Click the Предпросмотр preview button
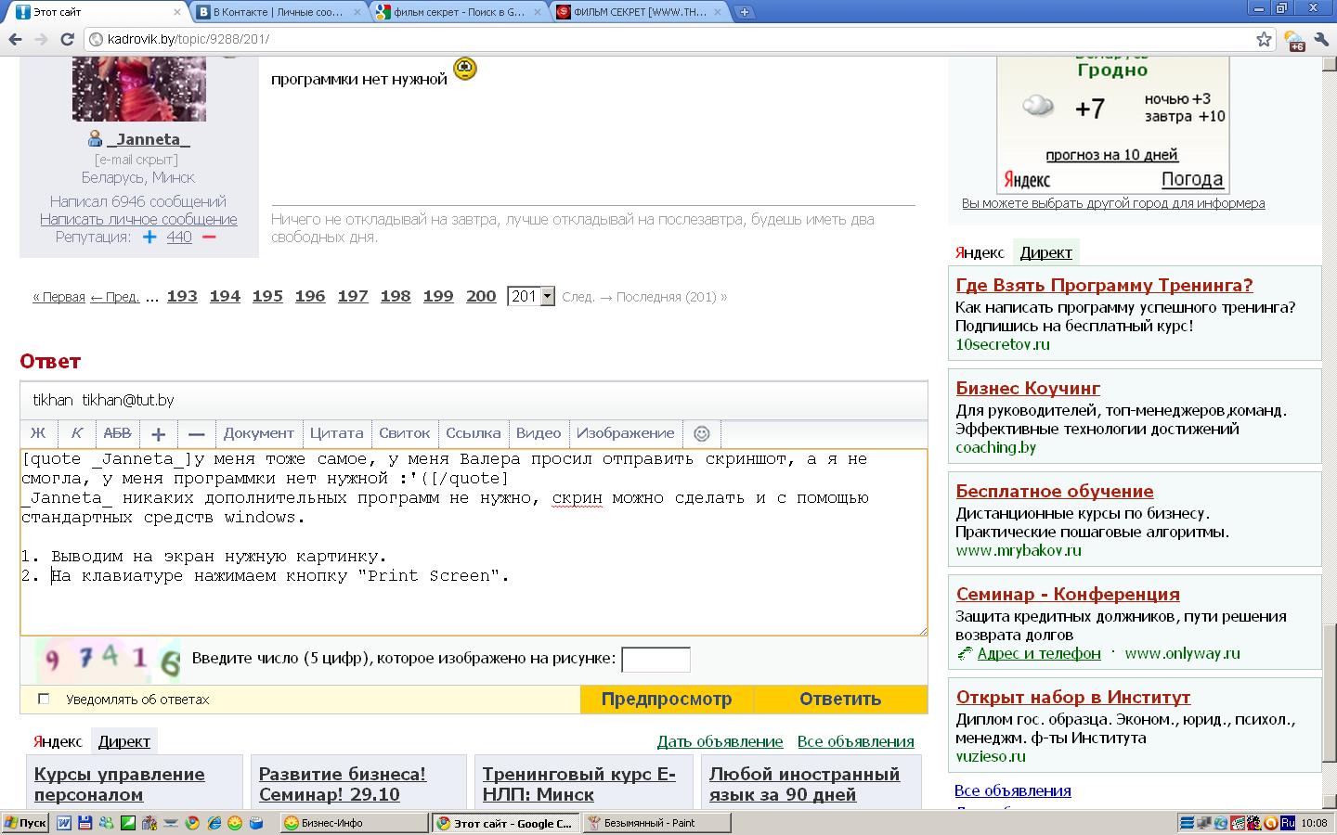The height and width of the screenshot is (835, 1337). (667, 699)
